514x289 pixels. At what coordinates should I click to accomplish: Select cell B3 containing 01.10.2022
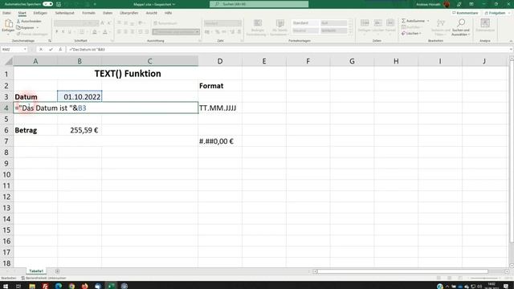[80, 96]
